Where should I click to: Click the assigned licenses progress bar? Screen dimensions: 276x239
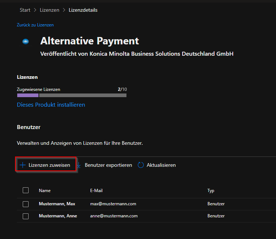pos(71,95)
